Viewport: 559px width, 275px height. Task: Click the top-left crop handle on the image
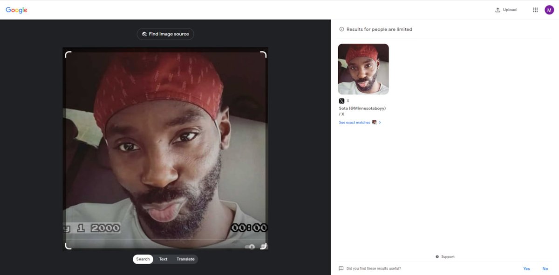[x=69, y=53]
